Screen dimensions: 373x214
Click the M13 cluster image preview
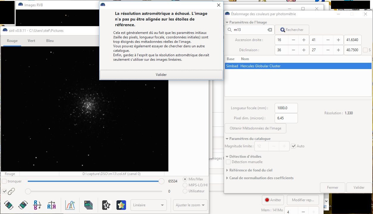85,109
